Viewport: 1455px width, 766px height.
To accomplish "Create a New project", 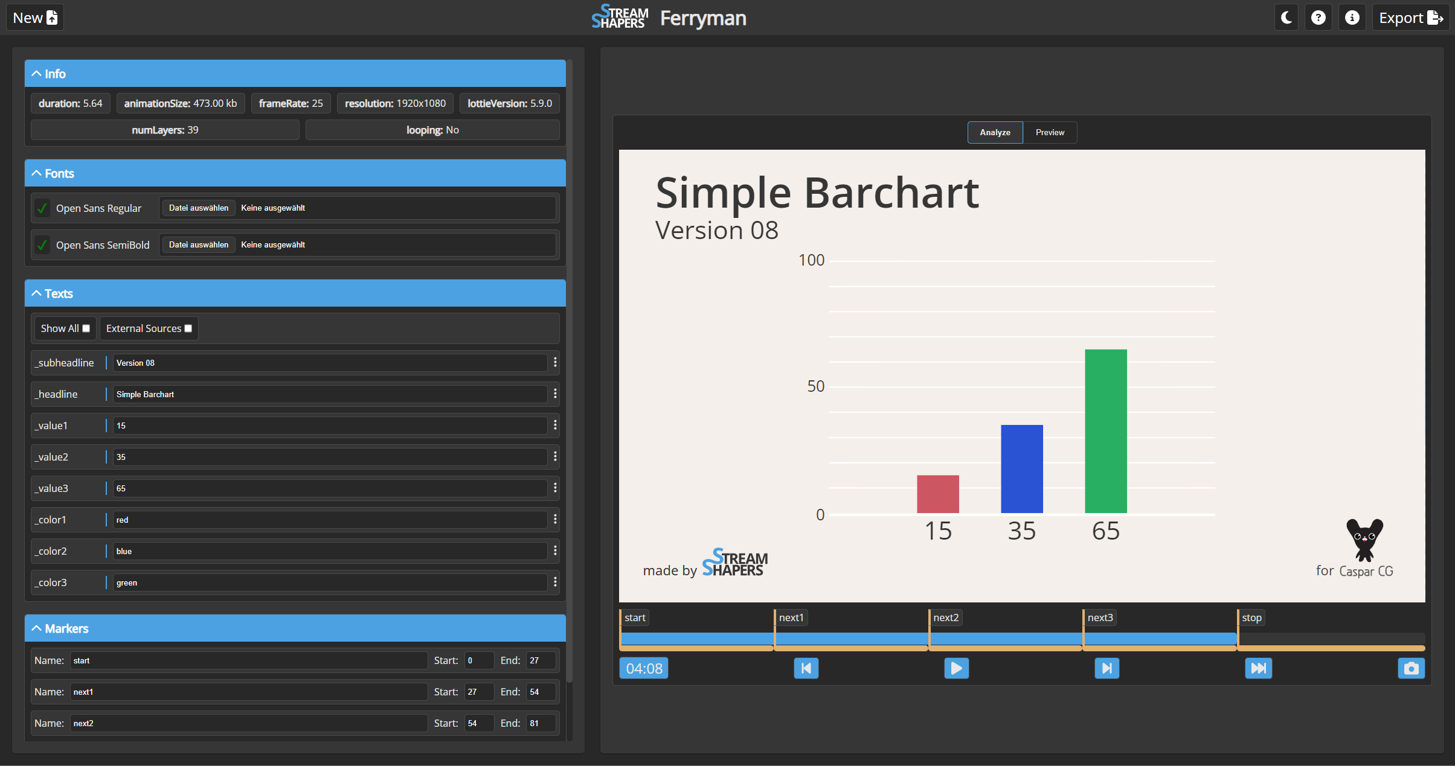I will 35,18.
